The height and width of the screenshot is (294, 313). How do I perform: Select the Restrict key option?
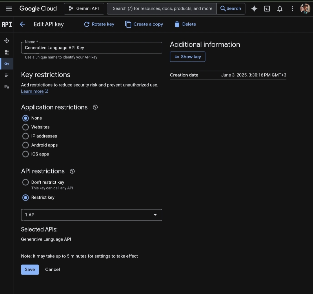tap(26, 198)
